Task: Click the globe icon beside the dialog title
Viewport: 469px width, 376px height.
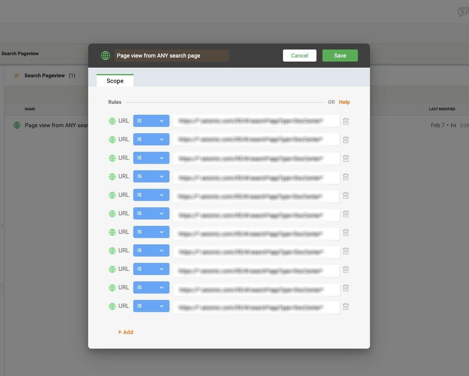Action: [105, 55]
